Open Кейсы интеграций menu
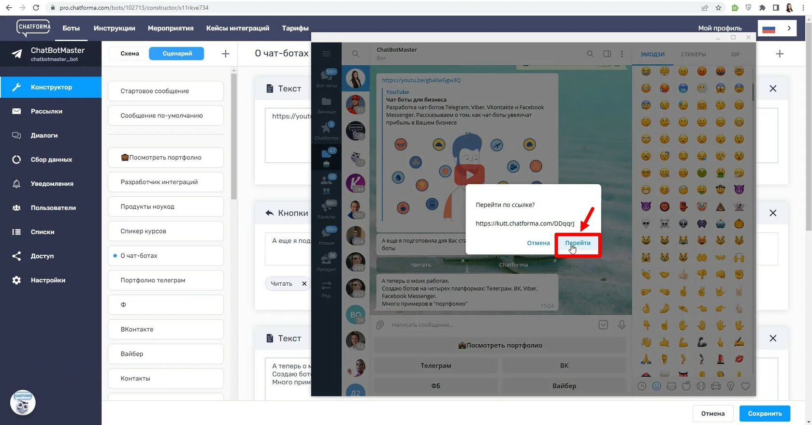 click(x=238, y=28)
